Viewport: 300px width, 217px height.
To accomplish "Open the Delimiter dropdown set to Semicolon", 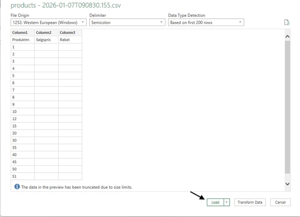I will click(127, 22).
